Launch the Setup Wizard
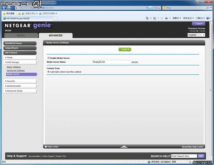This screenshot has height=165, width=214. [20, 48]
